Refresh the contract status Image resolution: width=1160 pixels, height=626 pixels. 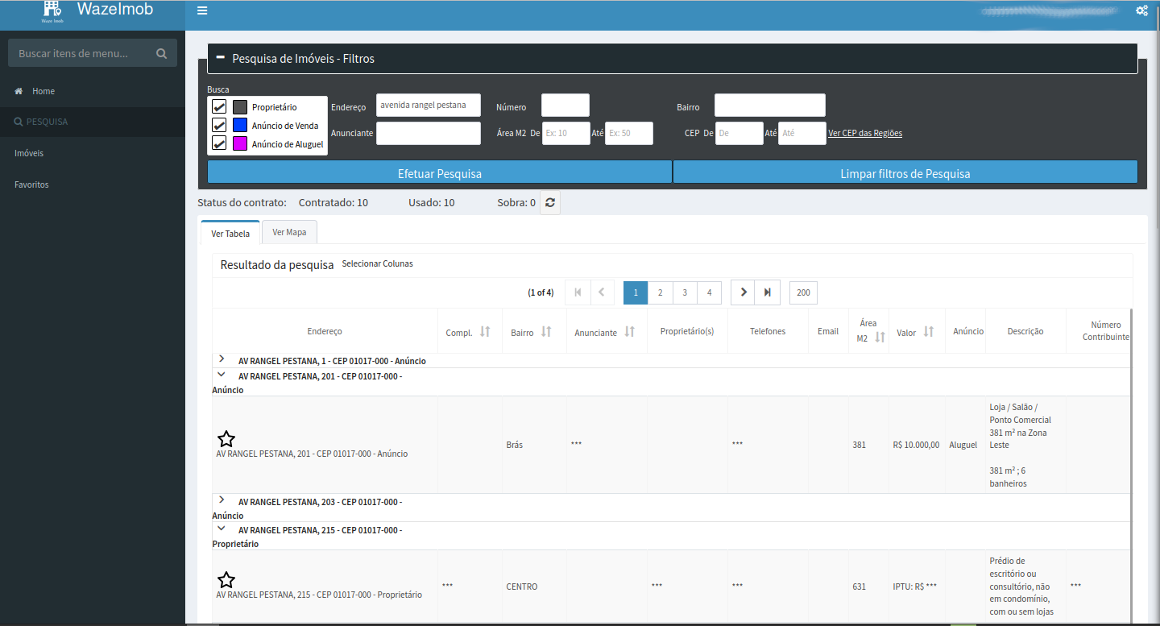[549, 203]
